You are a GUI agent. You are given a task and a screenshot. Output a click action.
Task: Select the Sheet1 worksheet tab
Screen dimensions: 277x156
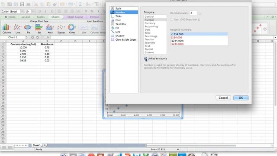click(36, 145)
